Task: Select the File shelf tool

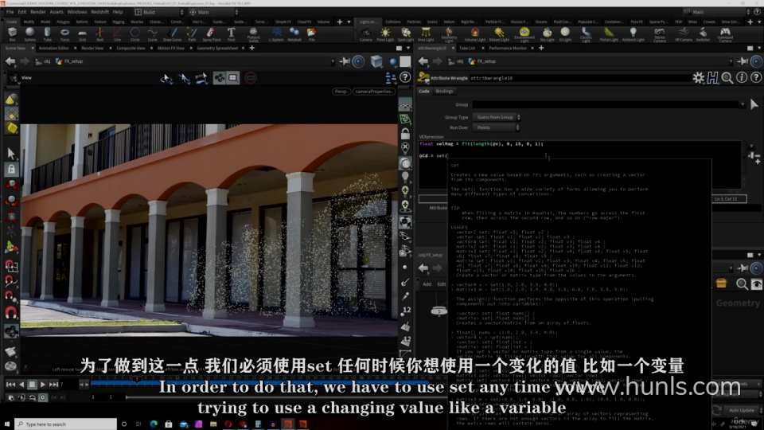Action: pyautogui.click(x=311, y=33)
